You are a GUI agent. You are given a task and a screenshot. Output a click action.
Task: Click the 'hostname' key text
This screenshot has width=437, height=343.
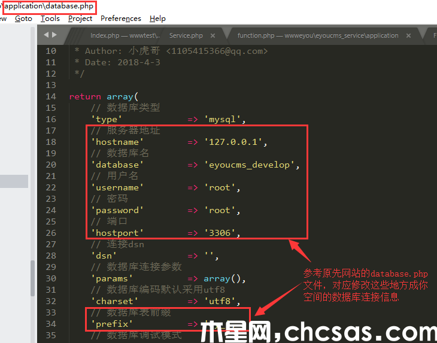click(x=117, y=142)
